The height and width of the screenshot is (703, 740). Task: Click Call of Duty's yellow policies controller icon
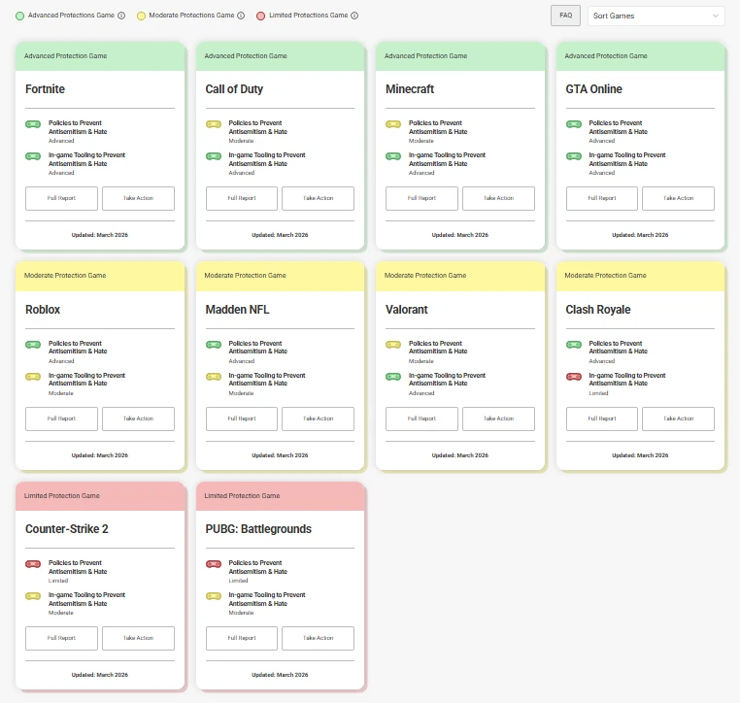(214, 124)
